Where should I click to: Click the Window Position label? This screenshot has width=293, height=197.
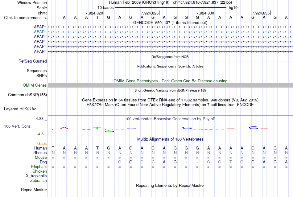point(32,2)
